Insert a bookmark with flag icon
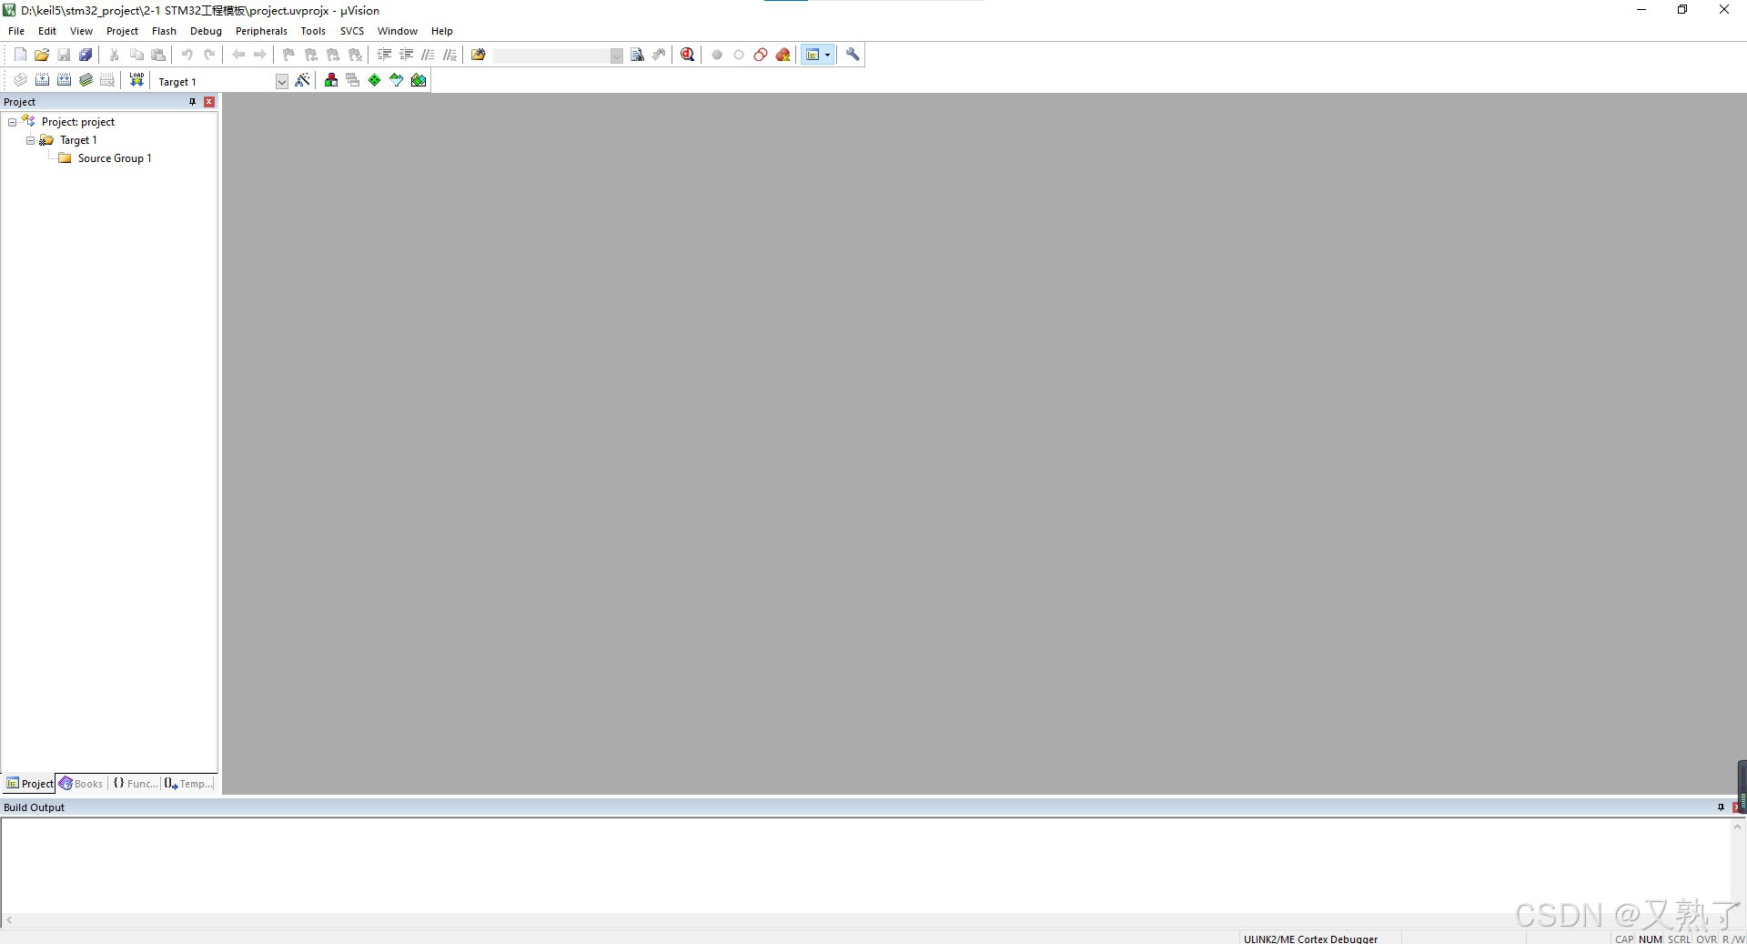 [289, 55]
